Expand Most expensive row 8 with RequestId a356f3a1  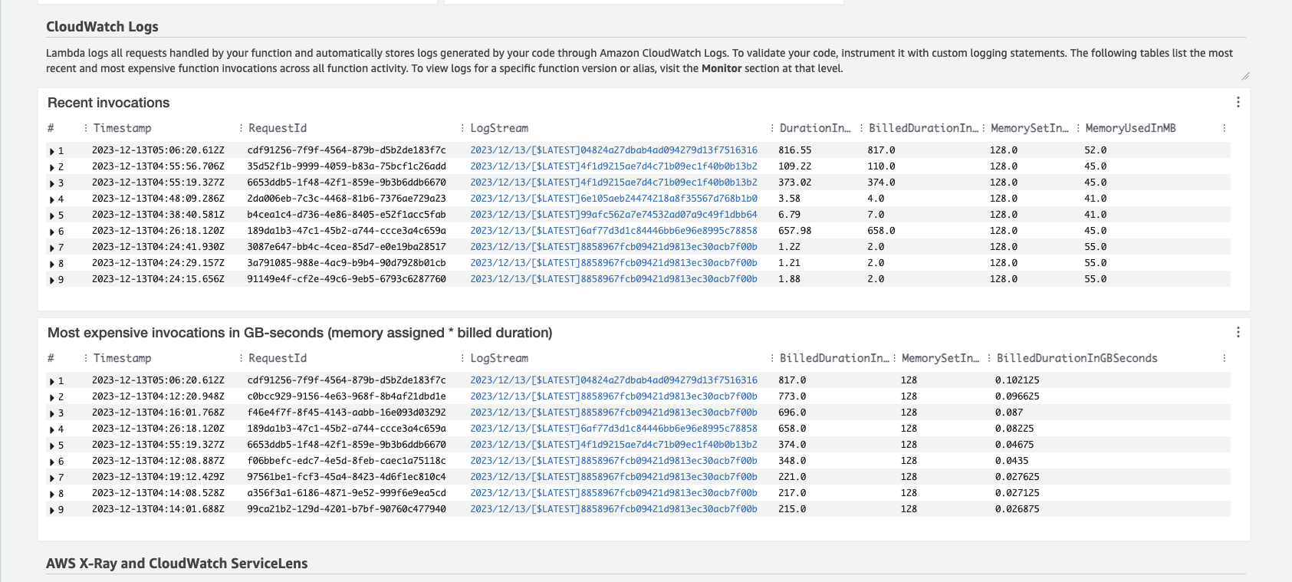[x=52, y=494]
